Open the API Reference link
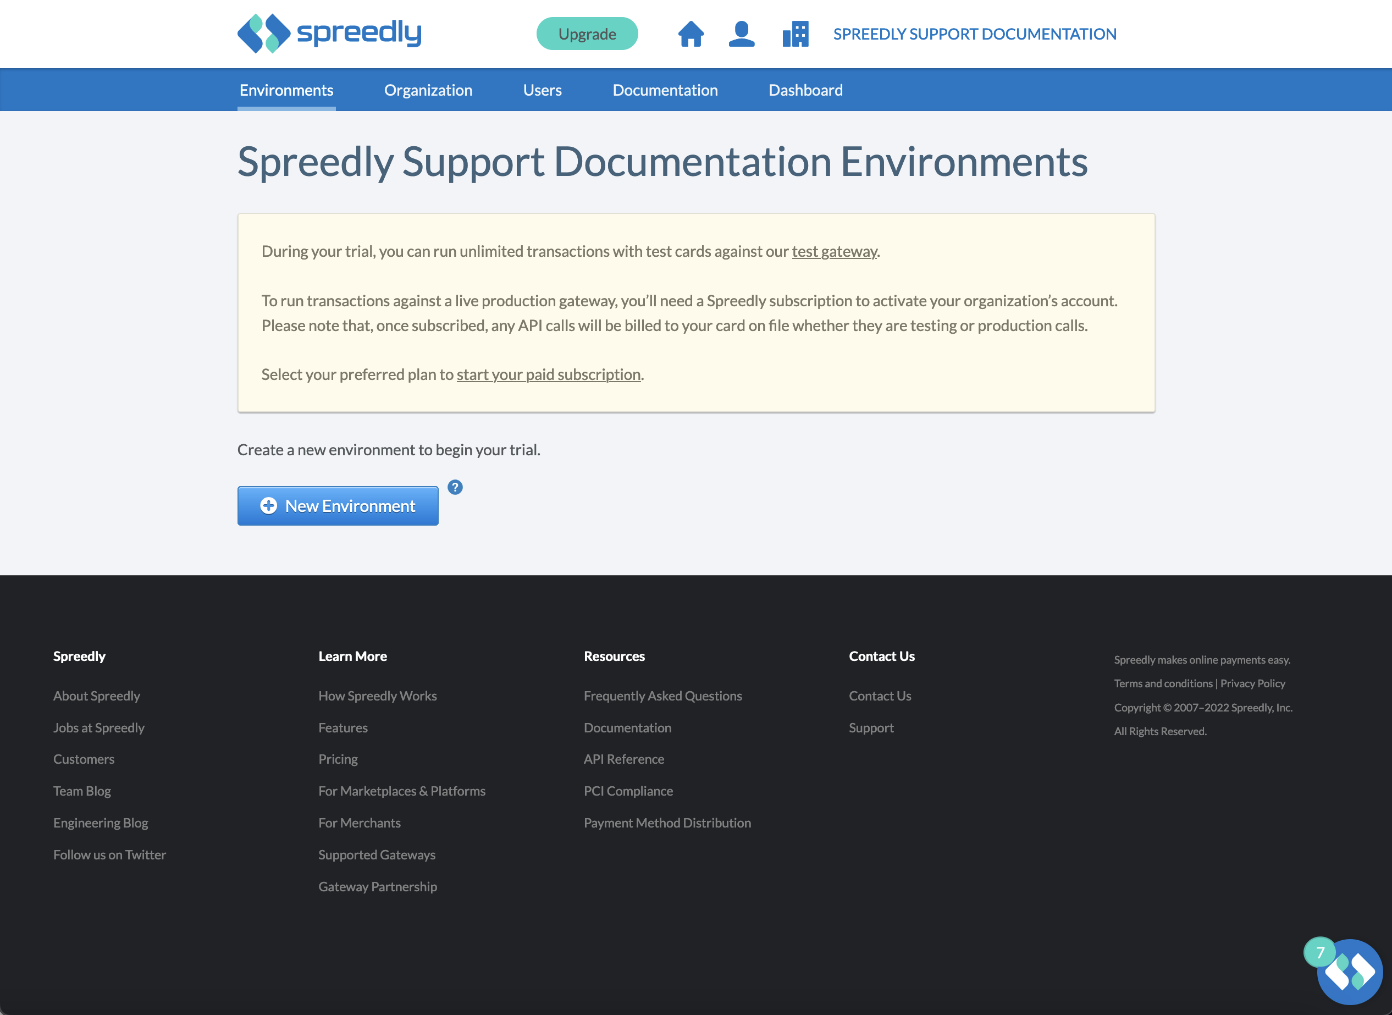The height and width of the screenshot is (1015, 1392). point(623,759)
